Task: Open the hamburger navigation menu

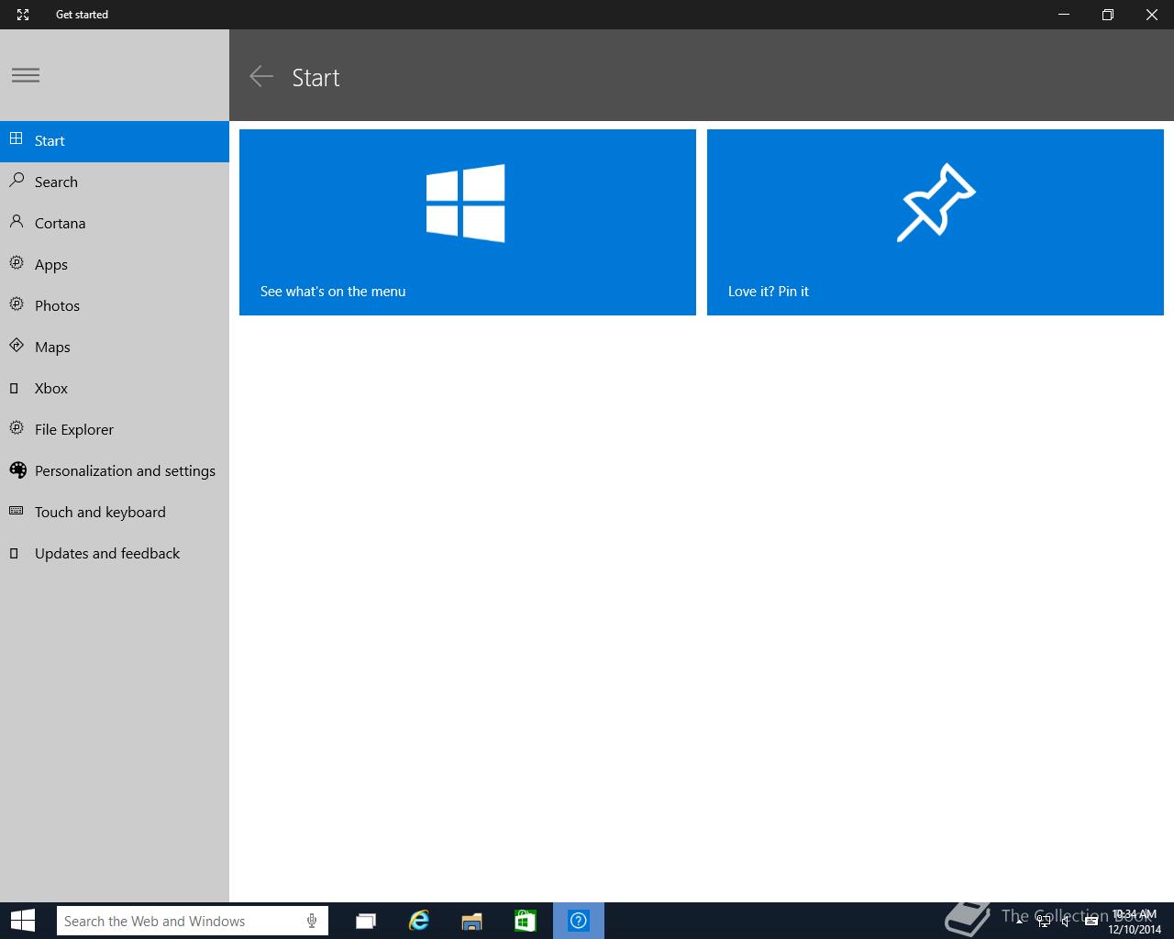Action: point(26,75)
